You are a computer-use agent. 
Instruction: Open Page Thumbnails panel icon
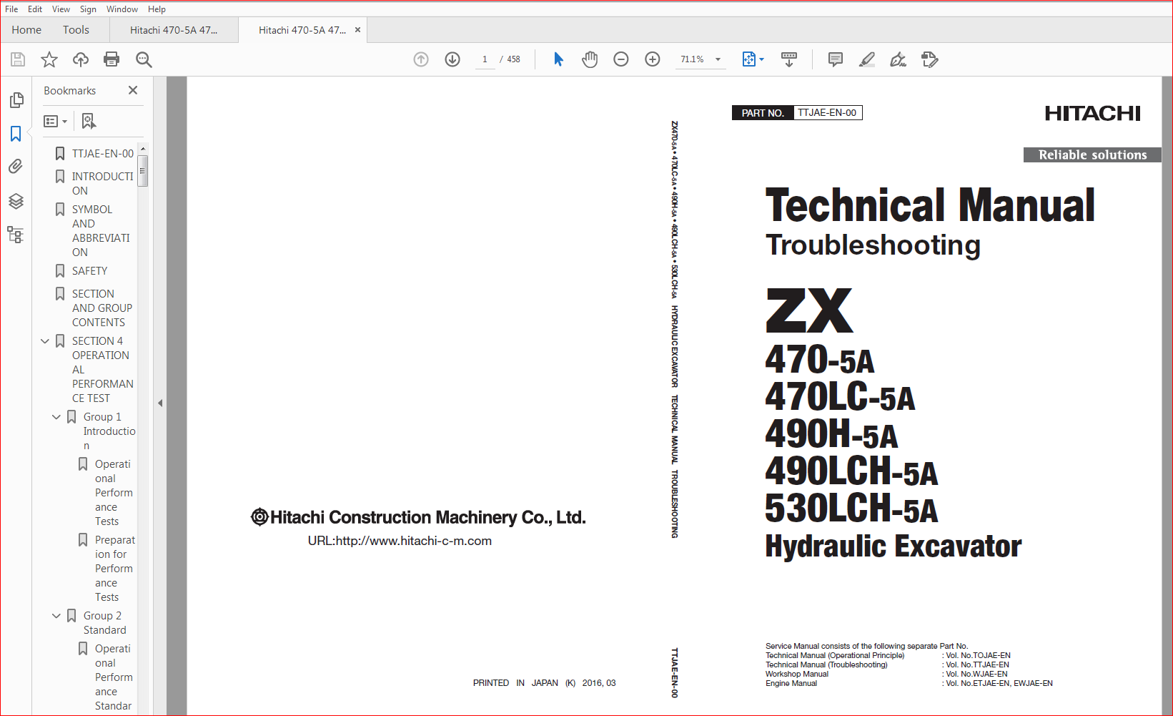16,100
